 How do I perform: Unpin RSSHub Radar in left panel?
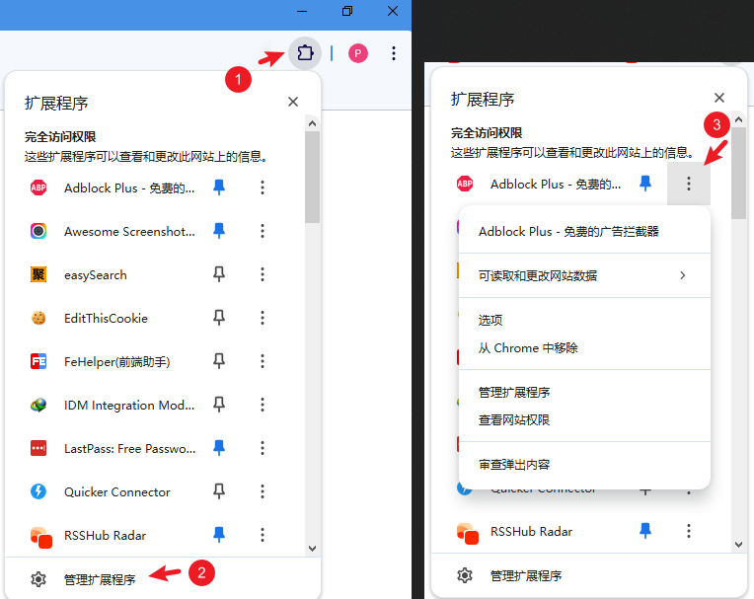[x=219, y=535]
